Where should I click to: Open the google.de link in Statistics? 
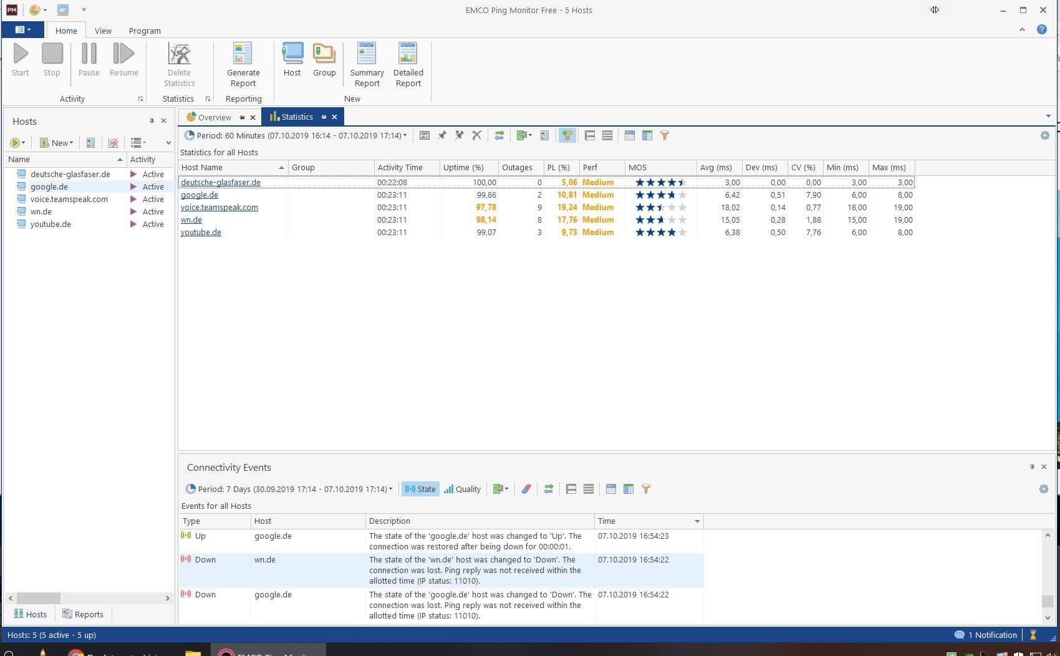[x=200, y=195]
